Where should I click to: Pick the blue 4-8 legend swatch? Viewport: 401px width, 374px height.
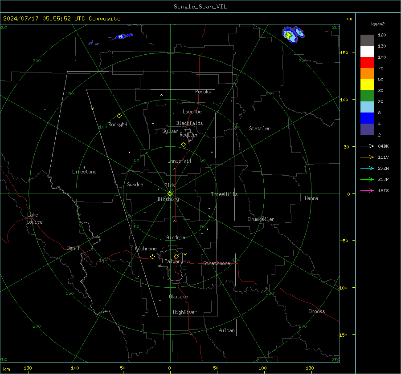[x=367, y=118]
